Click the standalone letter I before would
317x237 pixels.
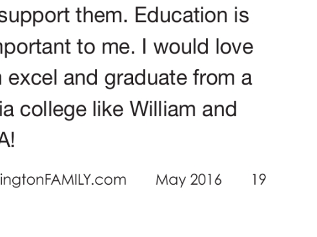pos(145,46)
